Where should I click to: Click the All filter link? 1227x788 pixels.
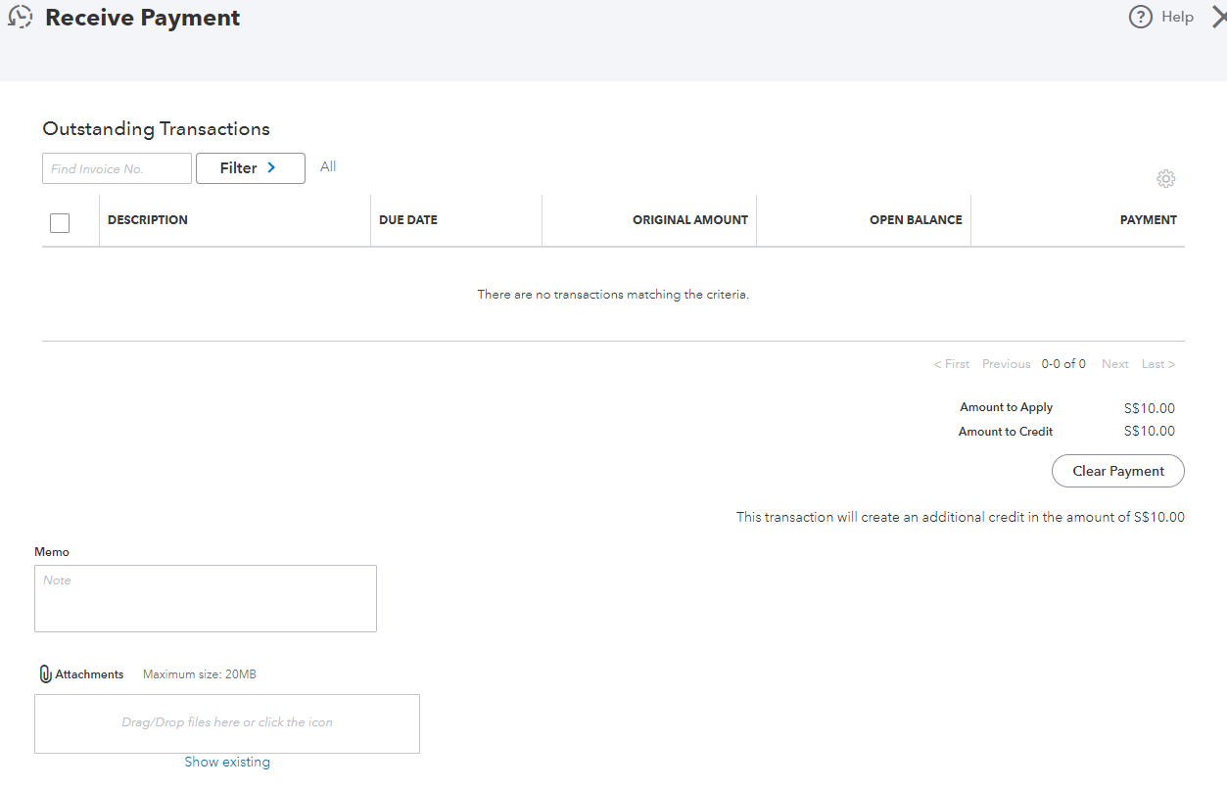(327, 166)
